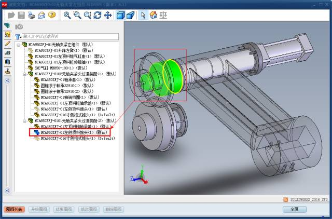This screenshot has height=219, width=332.
Task: Click the 圈阅列表 button
Action: pyautogui.click(x=14, y=209)
